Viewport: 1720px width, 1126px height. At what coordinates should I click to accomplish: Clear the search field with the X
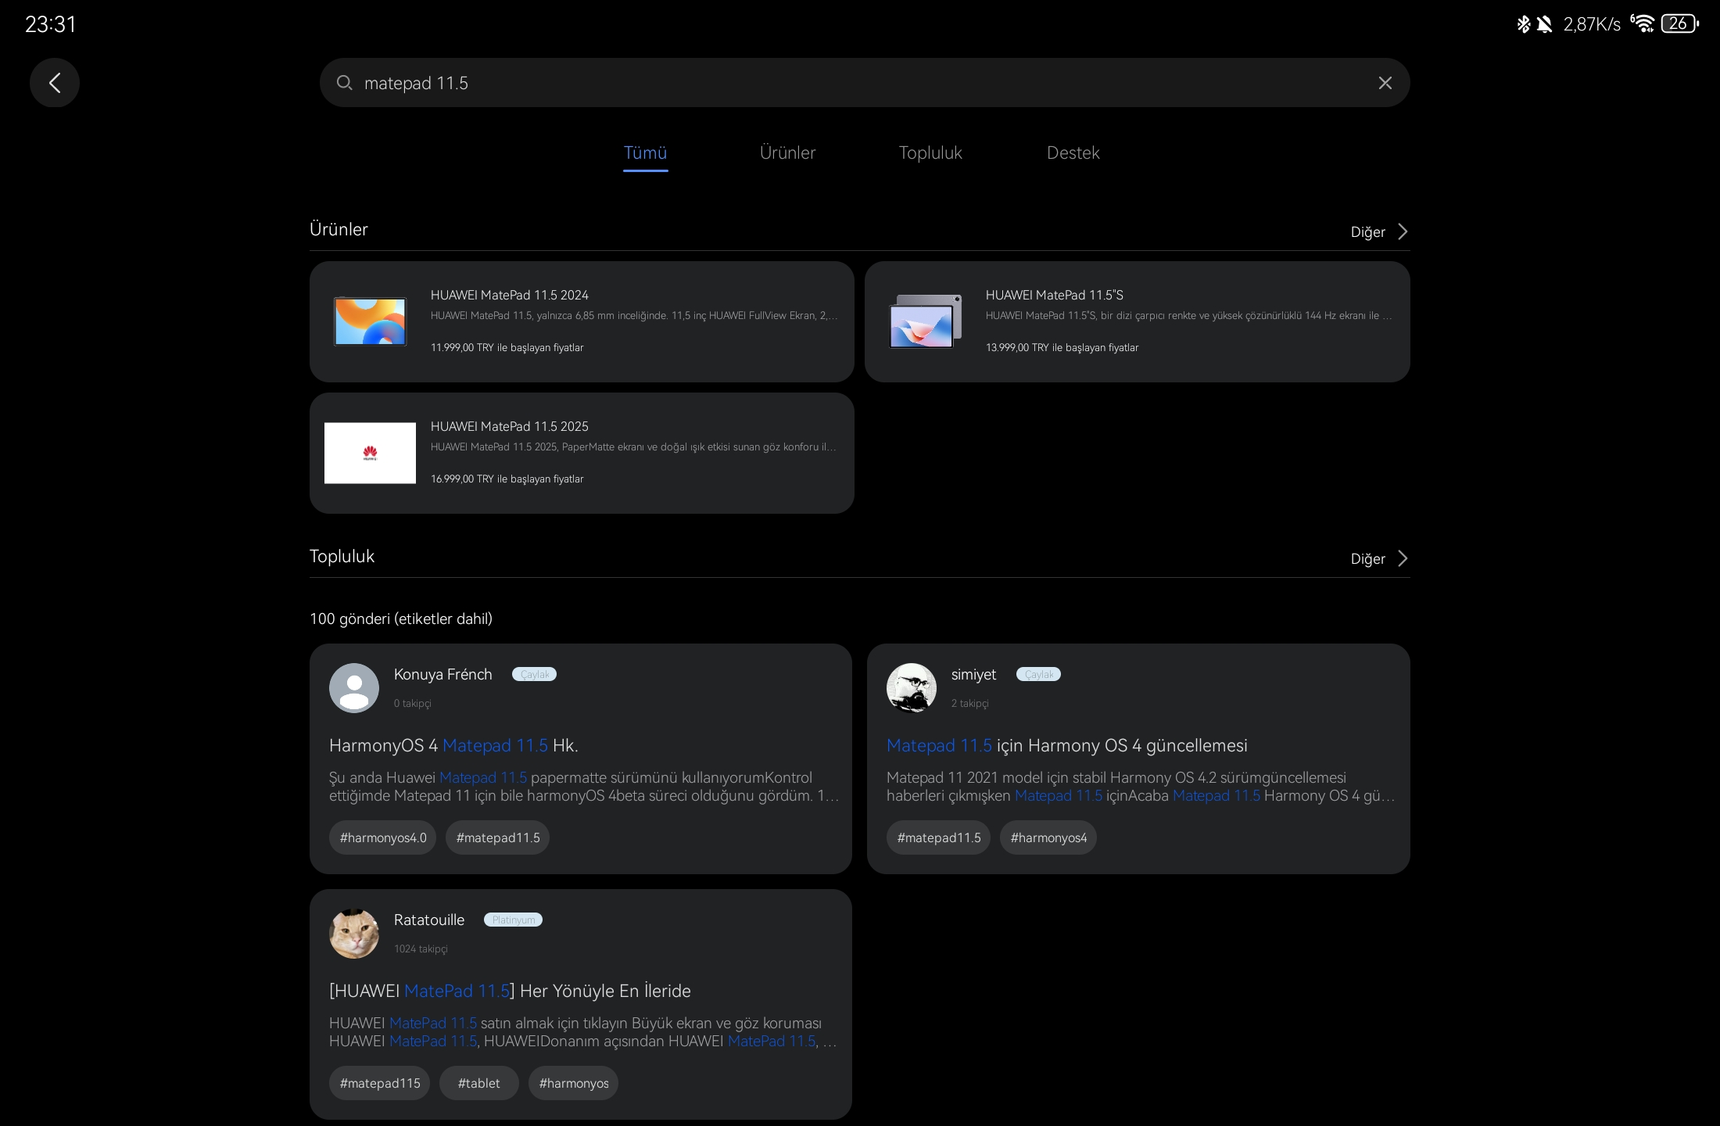coord(1385,83)
